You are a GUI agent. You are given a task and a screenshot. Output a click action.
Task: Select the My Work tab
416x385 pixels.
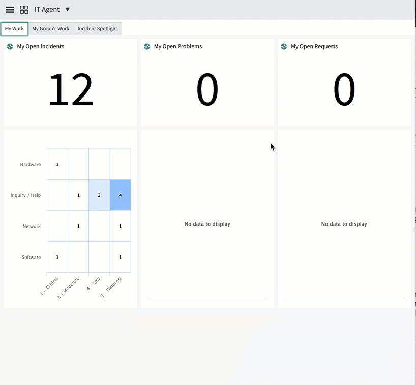pyautogui.click(x=14, y=28)
